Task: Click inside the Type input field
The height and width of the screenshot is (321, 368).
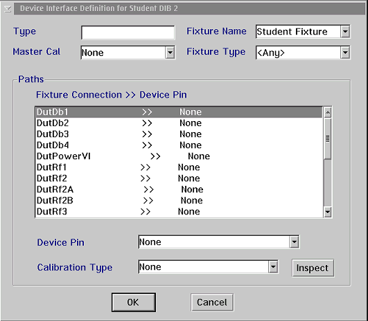Action: pos(128,33)
